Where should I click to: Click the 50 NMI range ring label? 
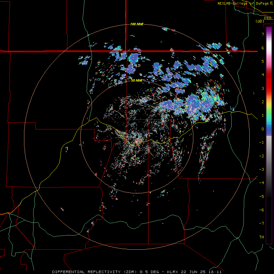pos(136,81)
